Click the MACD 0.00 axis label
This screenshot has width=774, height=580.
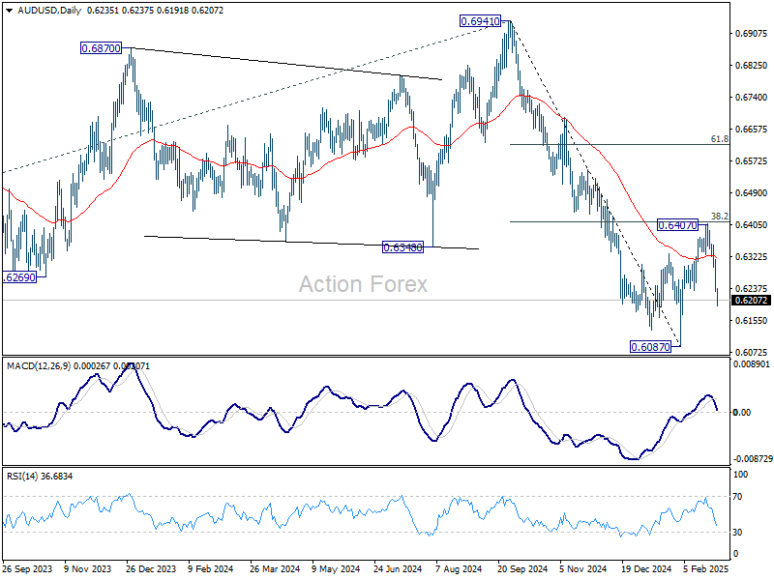pyautogui.click(x=742, y=413)
